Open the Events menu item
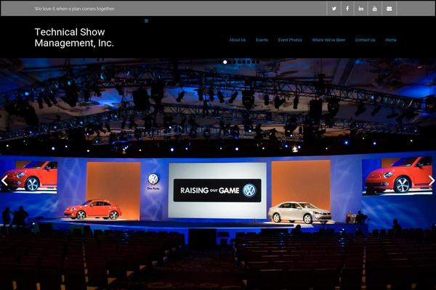The image size is (436, 290). (x=262, y=40)
